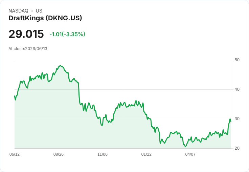This screenshot has height=172, width=249.
Task: Click the latest price point at chart end
Action: (231, 122)
